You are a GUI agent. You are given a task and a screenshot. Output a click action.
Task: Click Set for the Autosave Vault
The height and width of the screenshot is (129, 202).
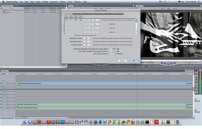[87, 45]
